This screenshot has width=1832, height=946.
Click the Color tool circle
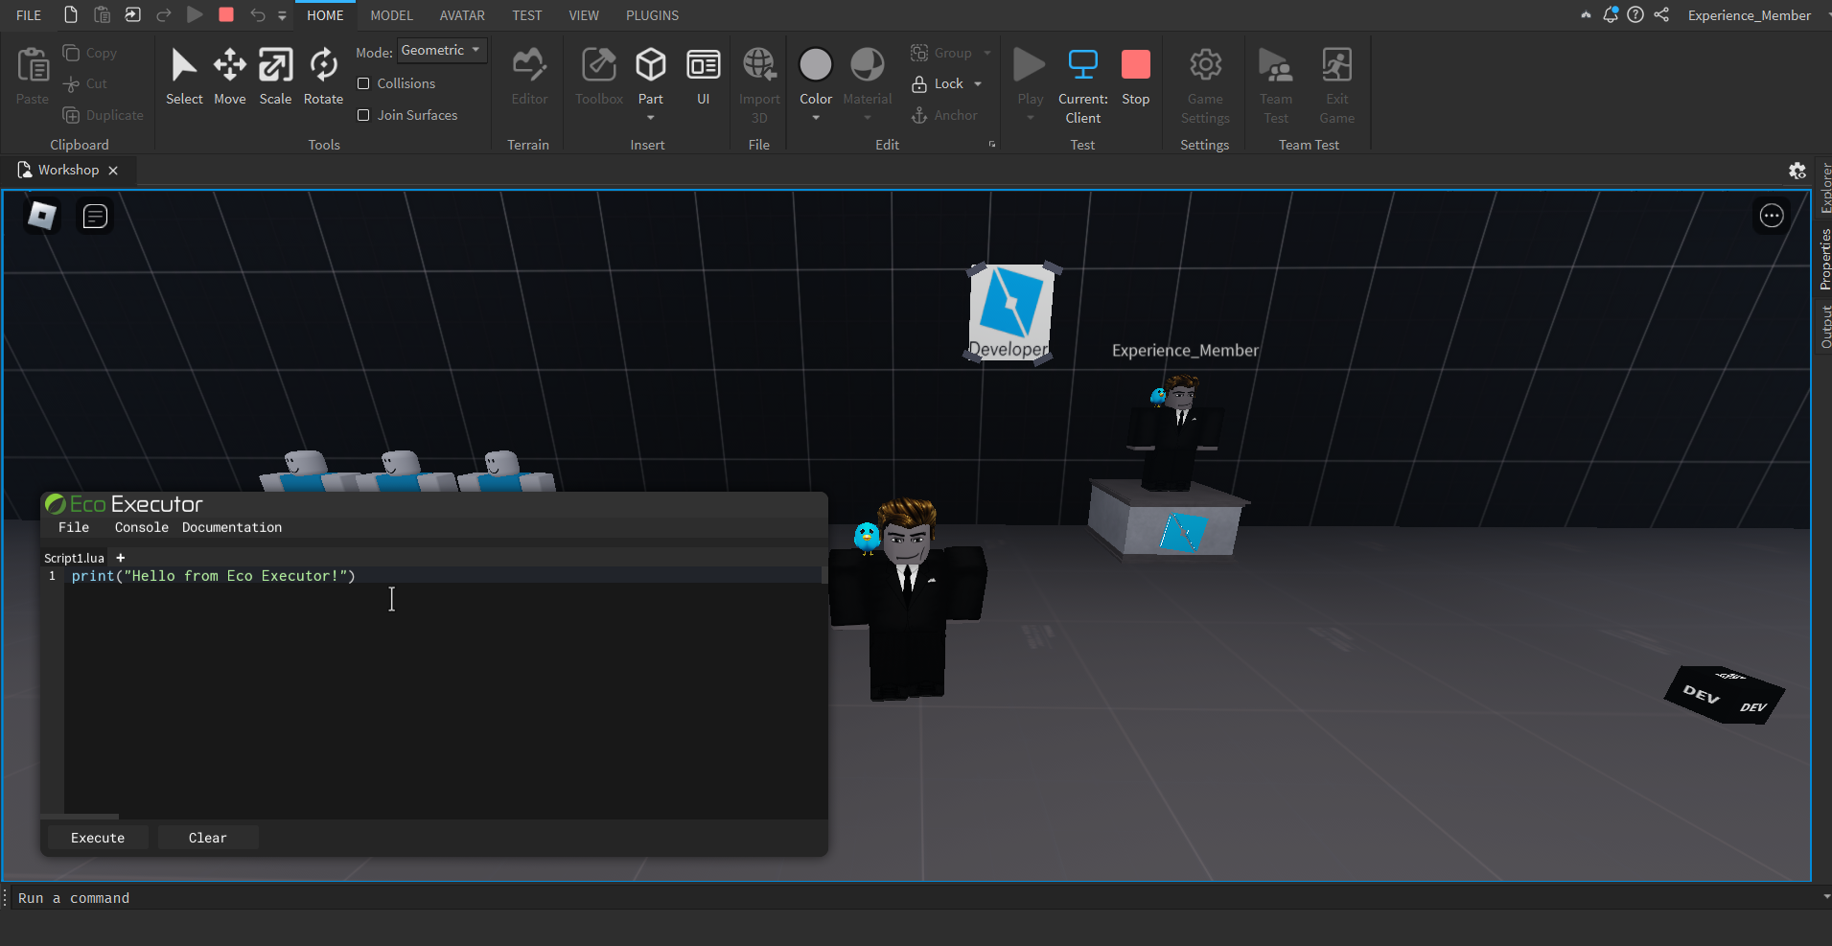tap(816, 65)
